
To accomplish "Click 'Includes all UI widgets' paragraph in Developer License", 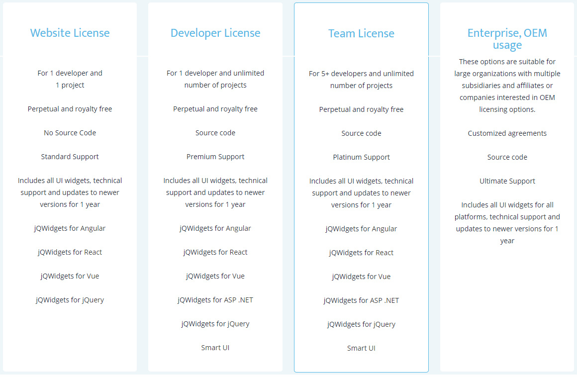I will coord(215,192).
